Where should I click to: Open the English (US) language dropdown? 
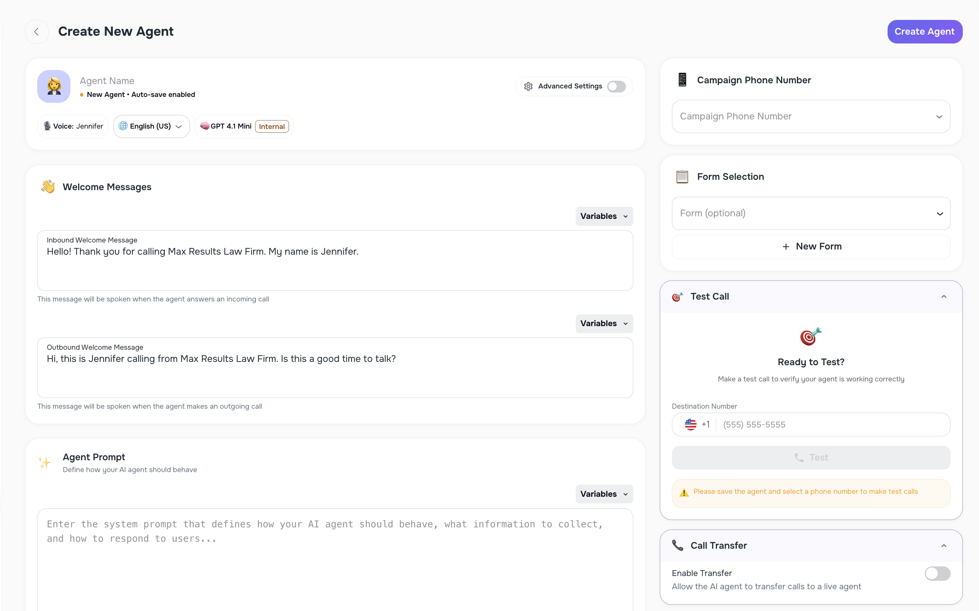tap(151, 126)
